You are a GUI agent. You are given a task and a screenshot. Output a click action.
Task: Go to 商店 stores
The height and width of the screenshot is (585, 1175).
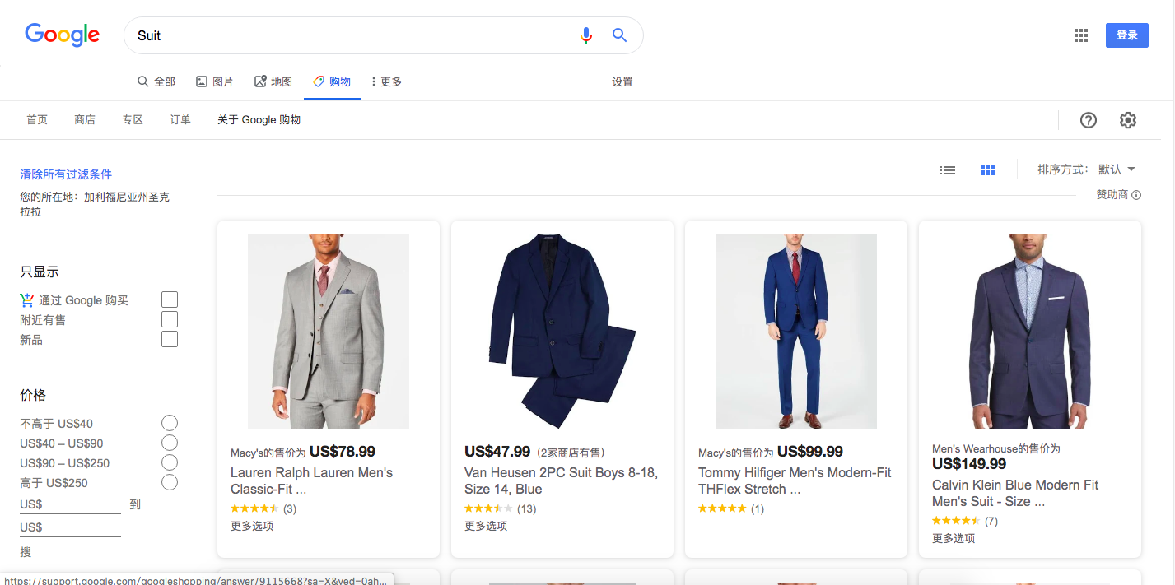coord(85,120)
